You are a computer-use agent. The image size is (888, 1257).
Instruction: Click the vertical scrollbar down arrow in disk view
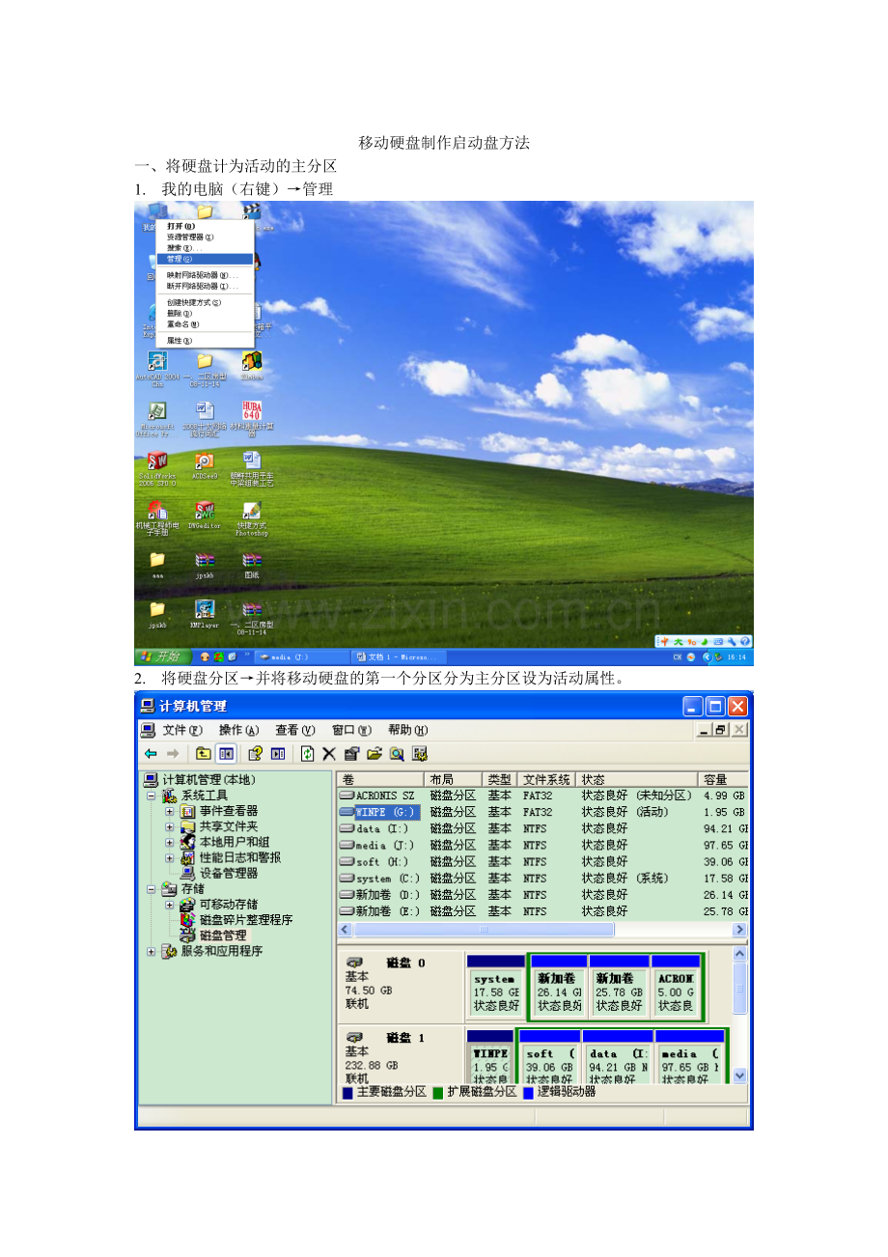[x=740, y=1075]
